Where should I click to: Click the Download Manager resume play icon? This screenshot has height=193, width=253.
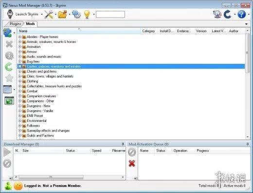coord(7,152)
